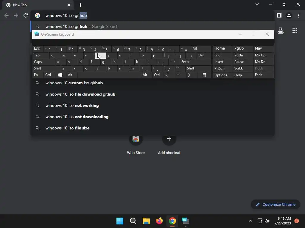Toggle the left Ctrl key

49,75
